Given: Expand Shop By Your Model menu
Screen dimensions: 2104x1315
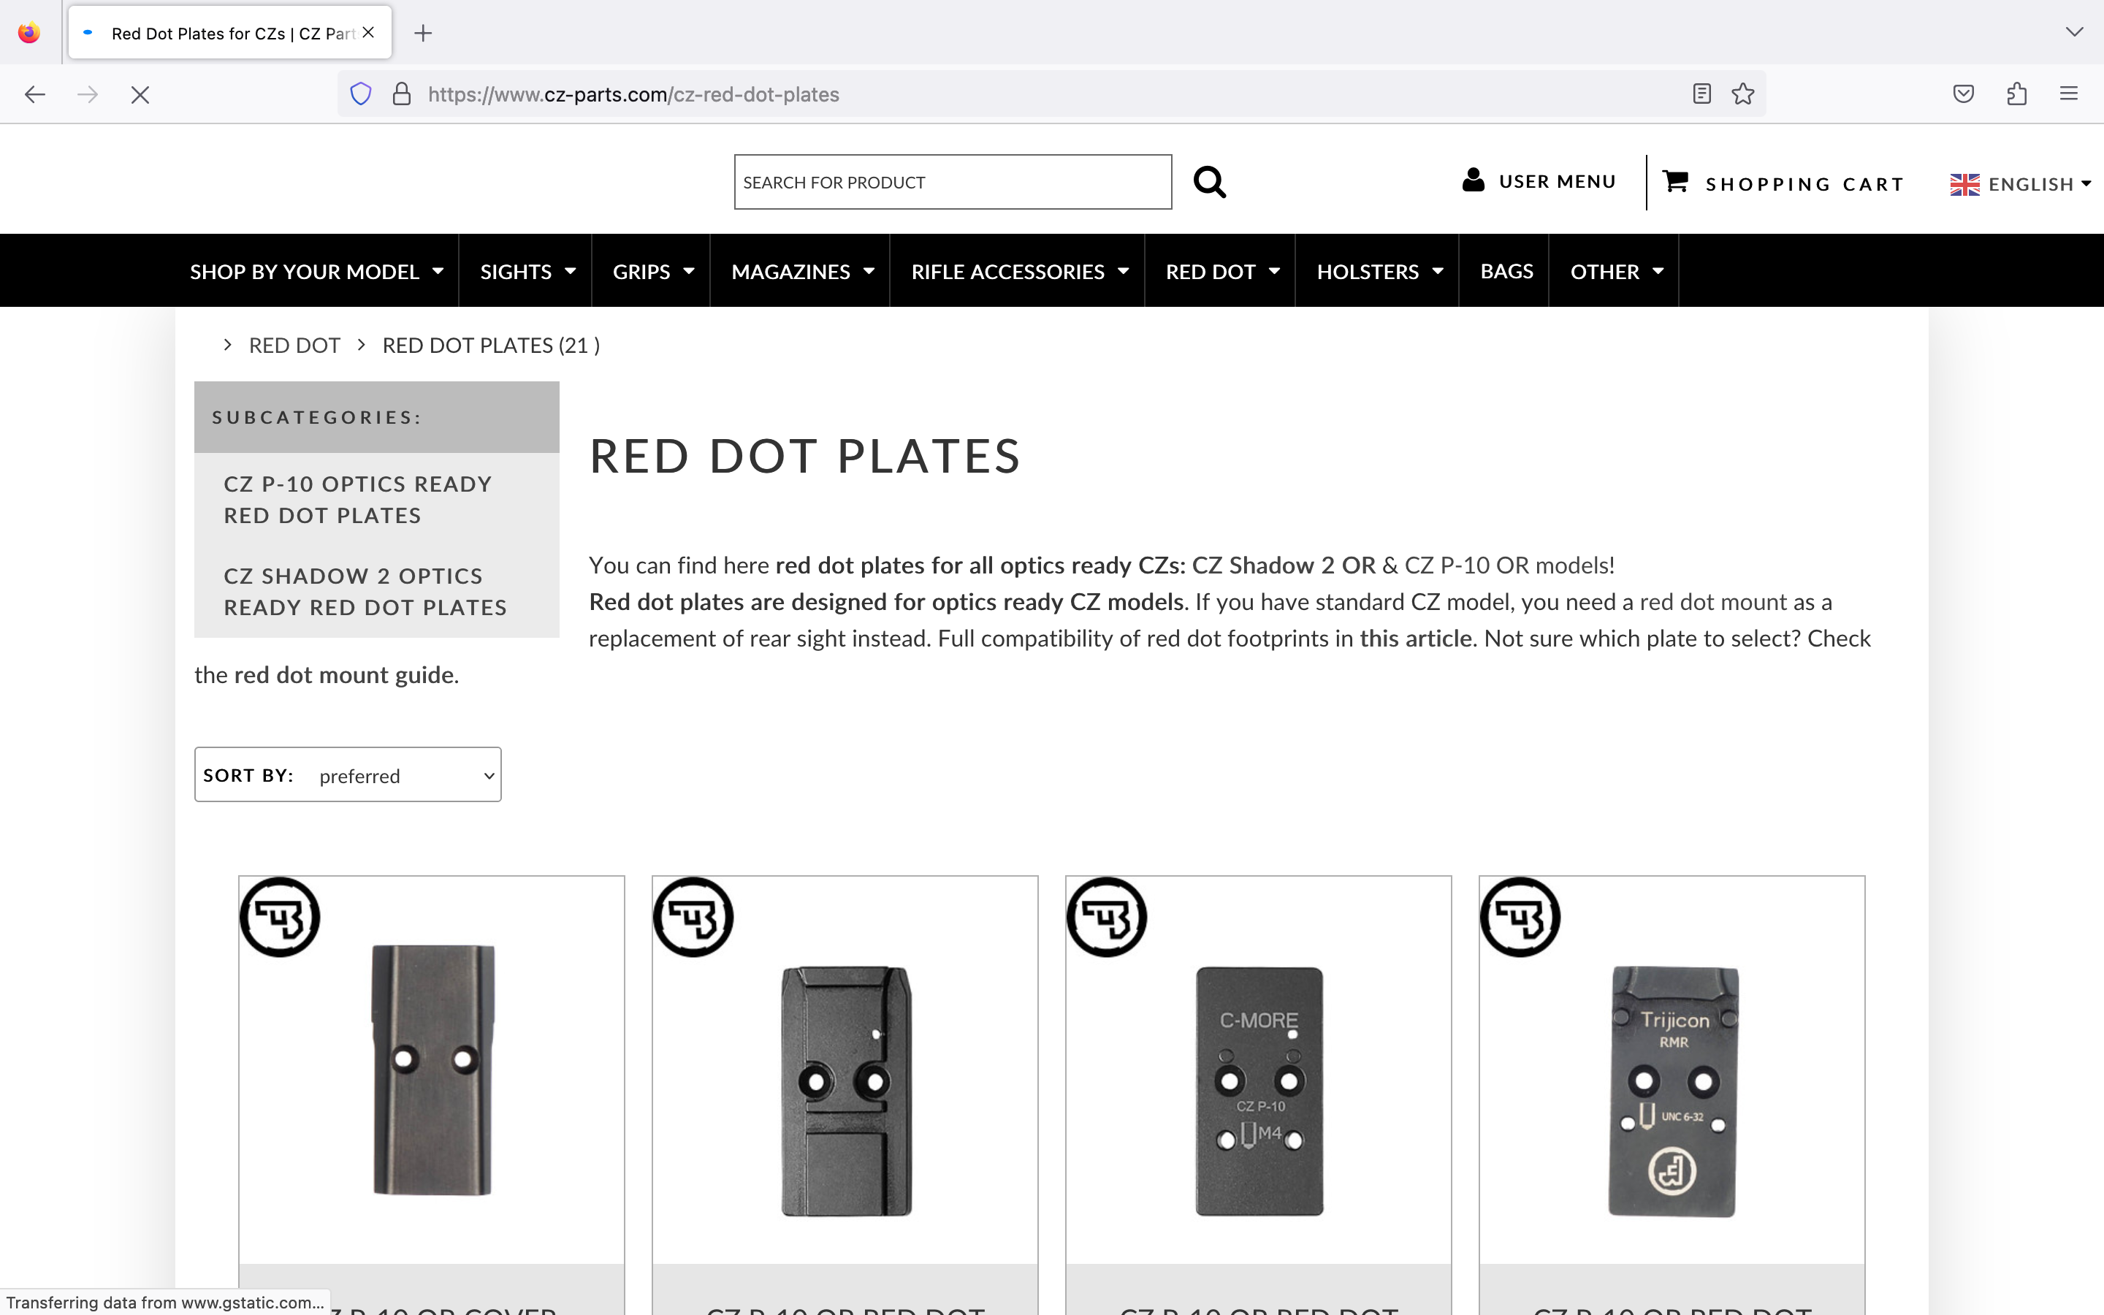Looking at the screenshot, I should coord(316,271).
